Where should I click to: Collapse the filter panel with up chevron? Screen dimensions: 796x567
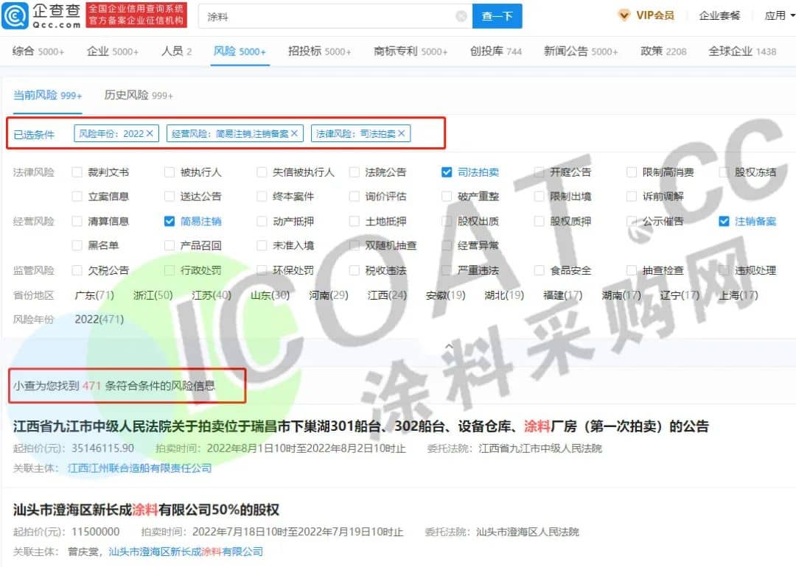(x=448, y=345)
